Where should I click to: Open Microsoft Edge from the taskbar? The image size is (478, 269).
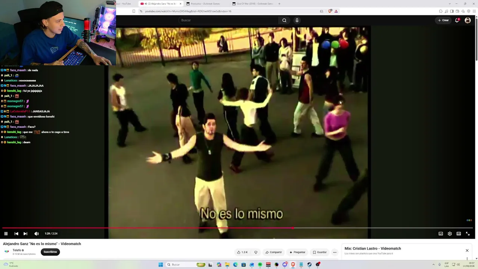(x=235, y=265)
